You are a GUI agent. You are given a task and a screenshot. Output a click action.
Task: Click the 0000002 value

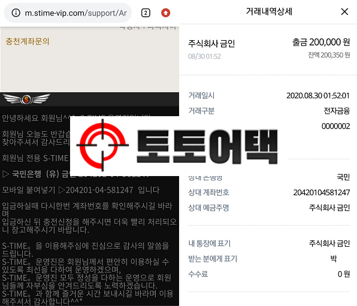(x=335, y=126)
